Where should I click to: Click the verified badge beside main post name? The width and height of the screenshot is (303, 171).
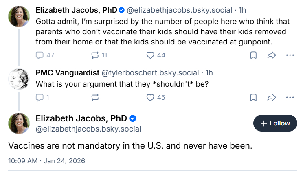(x=132, y=118)
